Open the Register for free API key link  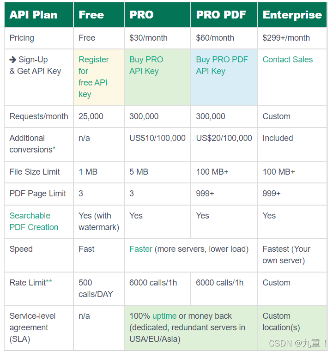click(x=94, y=77)
